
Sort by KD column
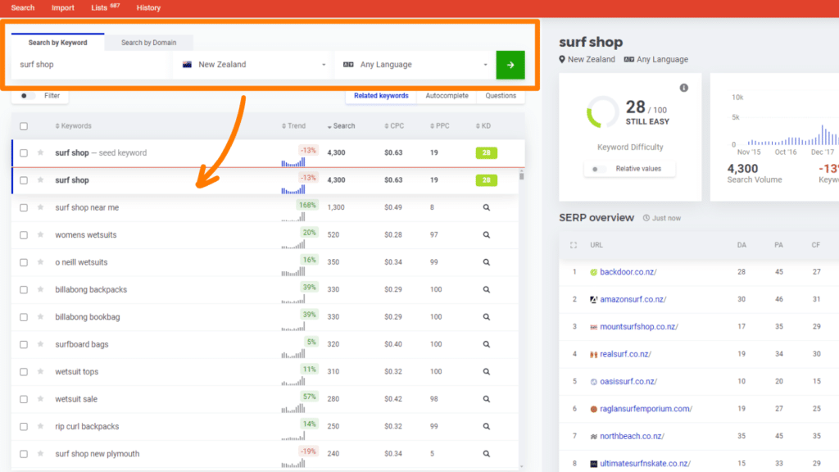[483, 125]
